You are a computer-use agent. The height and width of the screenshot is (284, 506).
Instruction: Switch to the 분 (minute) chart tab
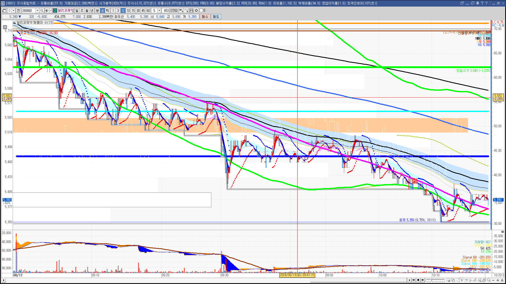97,11
